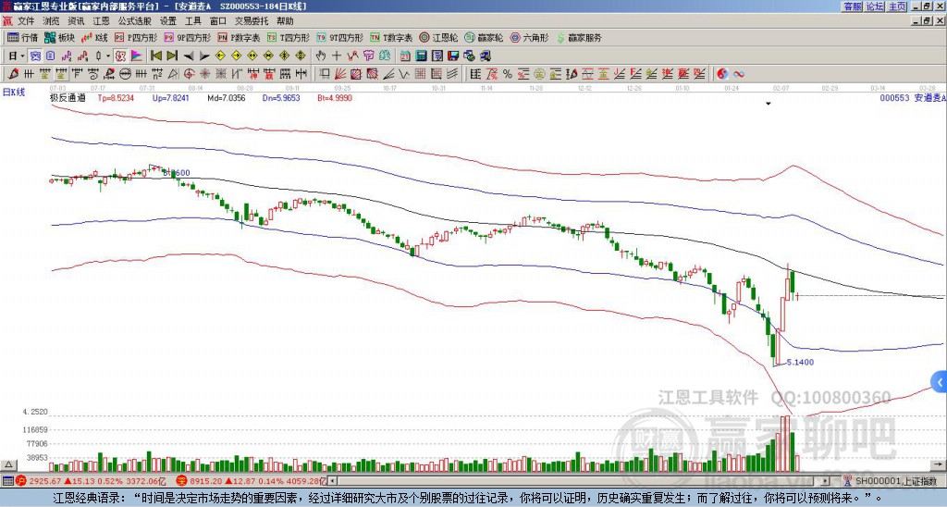Screen dimensions: 947x507
Task: Click the colored flag icon
Action: click(137, 56)
